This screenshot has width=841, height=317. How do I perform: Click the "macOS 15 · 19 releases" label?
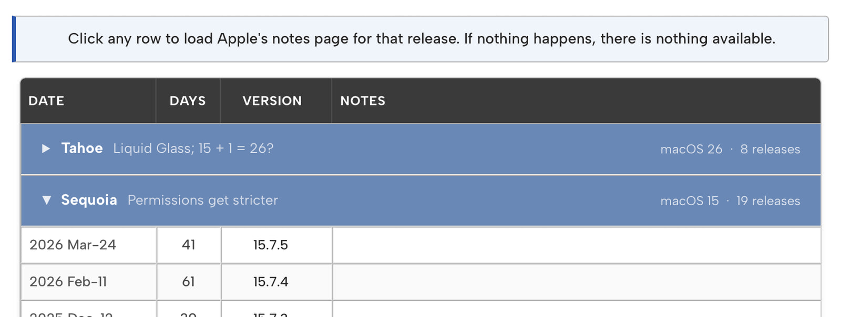(730, 200)
